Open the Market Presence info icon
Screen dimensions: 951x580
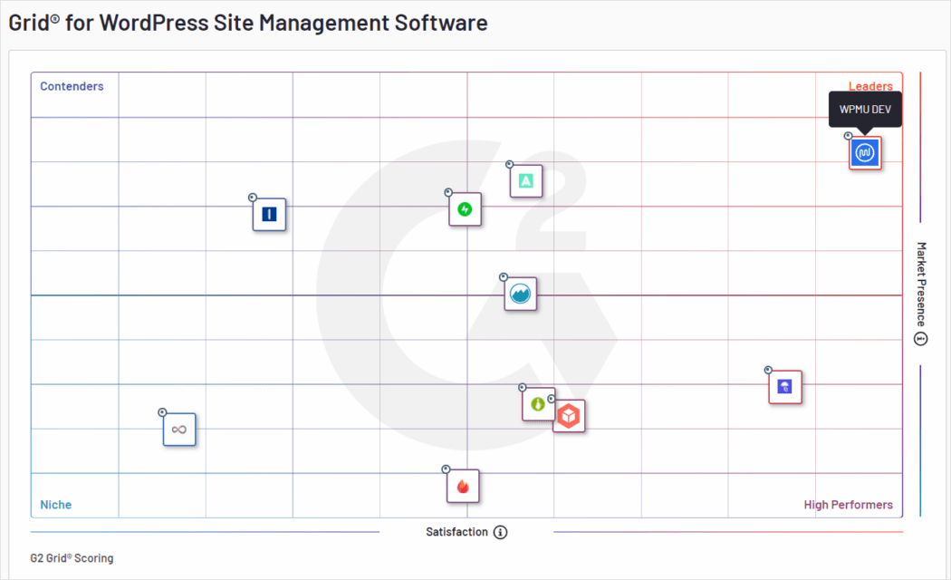coord(921,339)
